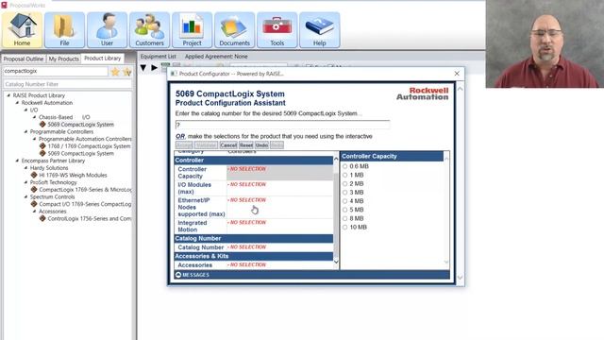Select 4 MB controller capacity
604x340 pixels.
[344, 201]
